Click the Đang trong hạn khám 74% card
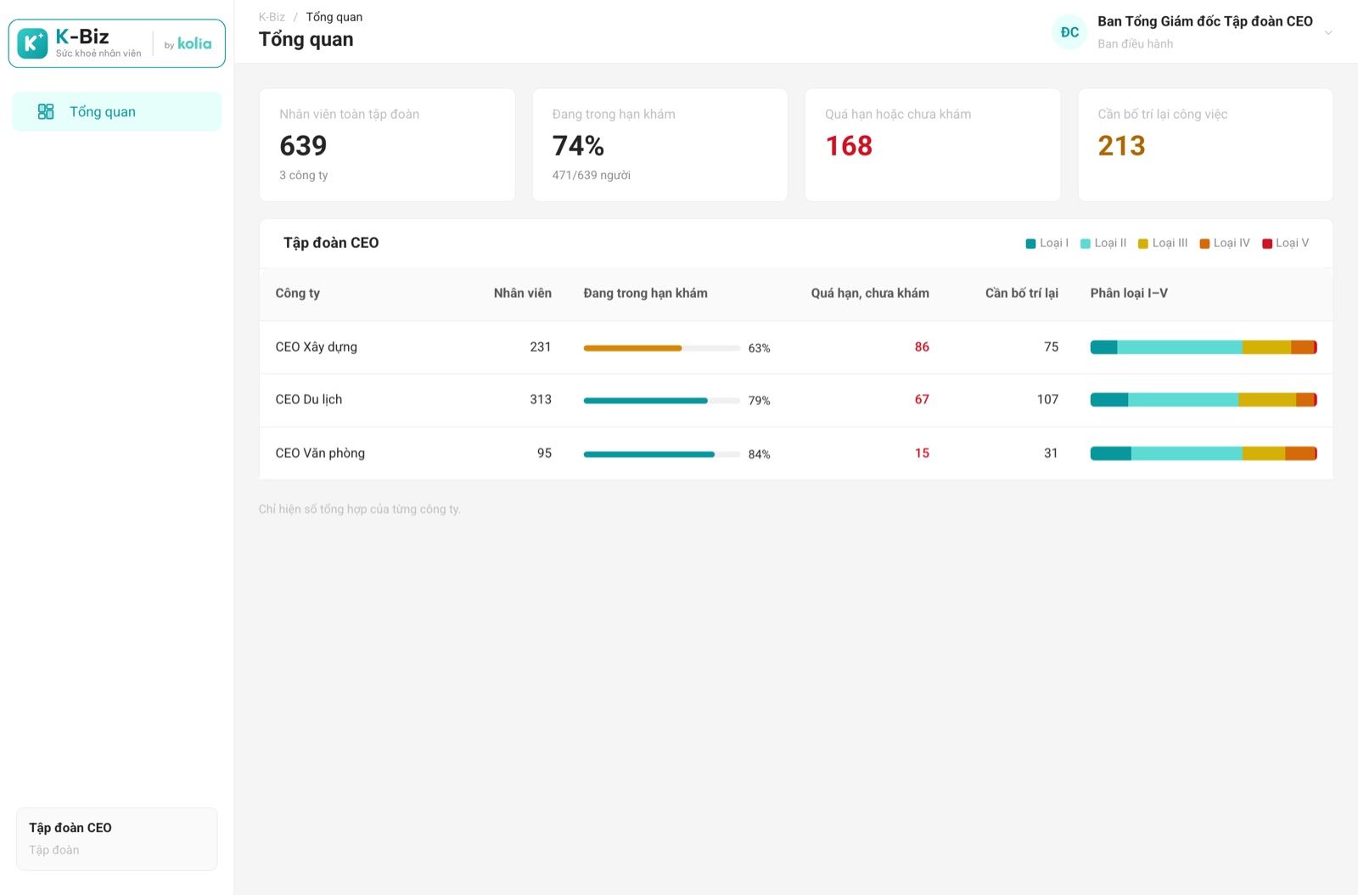 (x=659, y=145)
